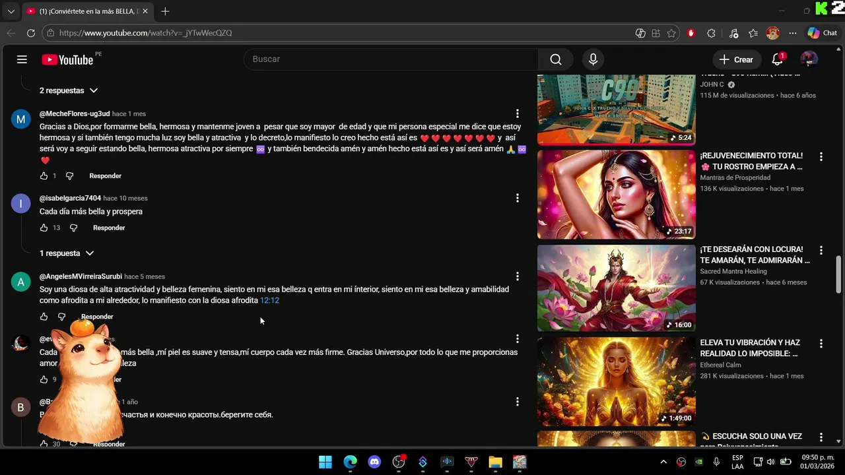This screenshot has width=845, height=475.
Task: Start voice search with microphone icon
Action: 593,59
